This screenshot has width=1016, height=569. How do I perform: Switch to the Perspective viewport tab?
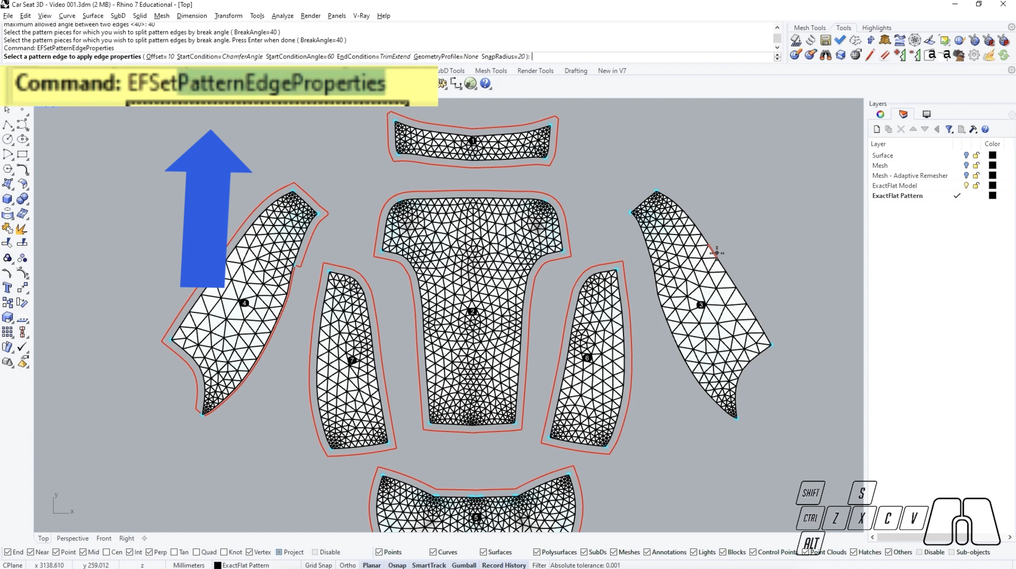point(72,538)
